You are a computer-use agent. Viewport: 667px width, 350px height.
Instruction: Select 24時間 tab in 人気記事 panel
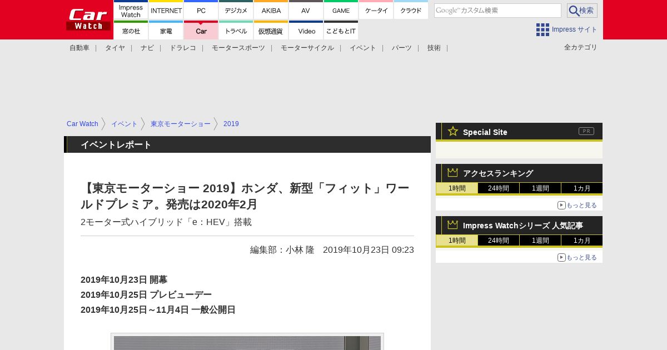click(x=499, y=240)
